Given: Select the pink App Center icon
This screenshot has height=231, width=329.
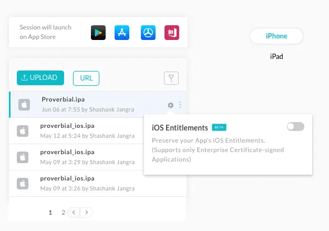Looking at the screenshot, I should click(x=172, y=32).
